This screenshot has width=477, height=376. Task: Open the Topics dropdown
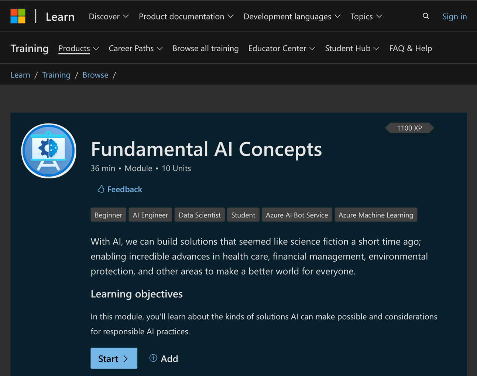tap(366, 17)
